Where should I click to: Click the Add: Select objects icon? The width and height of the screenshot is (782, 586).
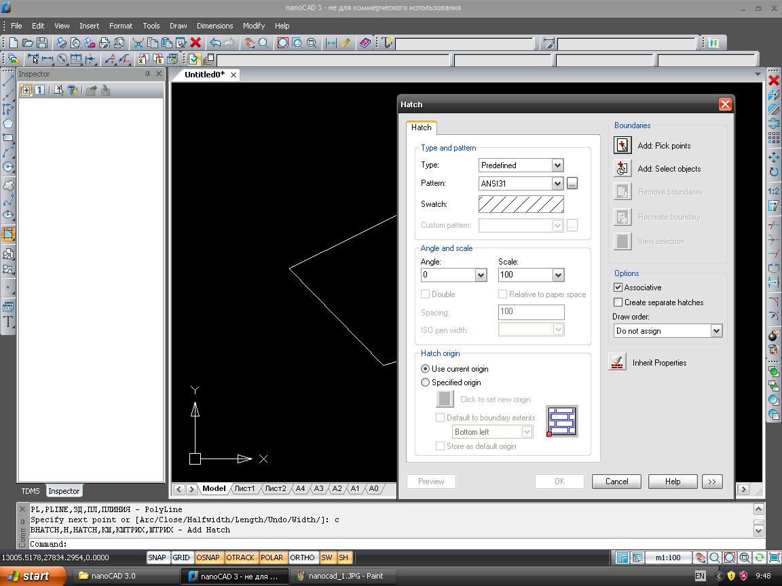(x=622, y=168)
